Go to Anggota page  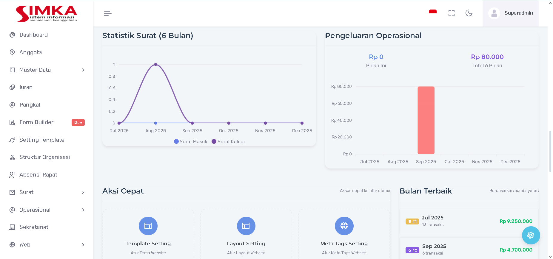30,52
